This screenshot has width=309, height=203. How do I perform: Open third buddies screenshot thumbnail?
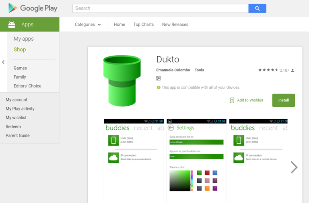(x=258, y=161)
